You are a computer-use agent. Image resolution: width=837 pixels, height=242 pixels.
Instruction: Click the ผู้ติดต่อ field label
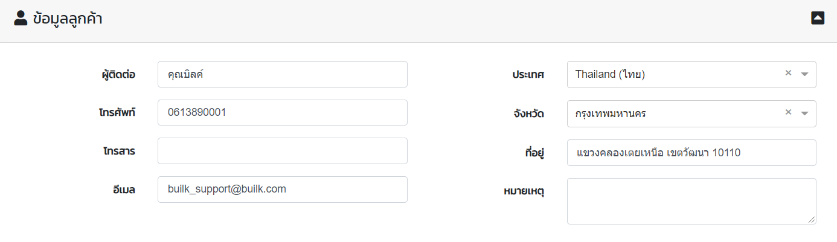pyautogui.click(x=118, y=75)
